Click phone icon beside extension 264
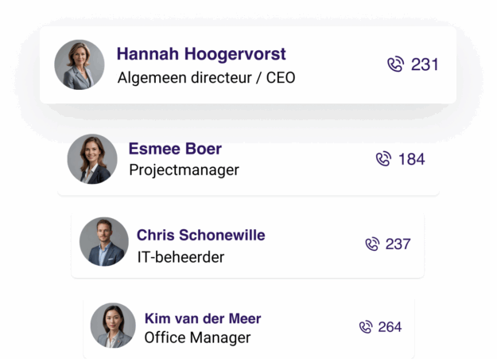This screenshot has width=497, height=359. pyautogui.click(x=366, y=327)
